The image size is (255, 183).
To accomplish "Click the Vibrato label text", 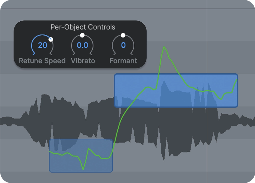I will [x=83, y=61].
